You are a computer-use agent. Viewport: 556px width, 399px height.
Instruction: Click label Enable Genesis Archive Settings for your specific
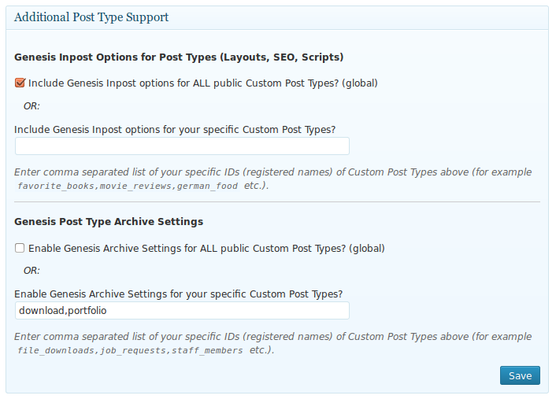pos(178,294)
